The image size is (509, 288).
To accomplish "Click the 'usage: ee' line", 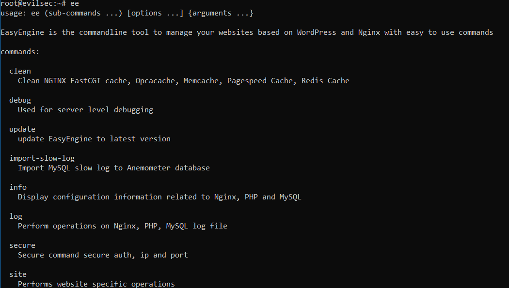I will pos(127,13).
